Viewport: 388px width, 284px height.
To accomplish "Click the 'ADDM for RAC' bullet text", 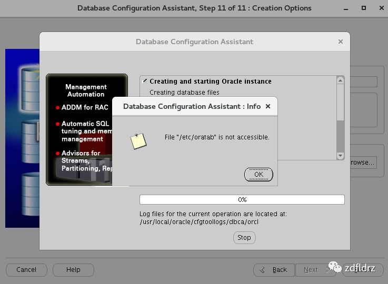I will [x=85, y=107].
